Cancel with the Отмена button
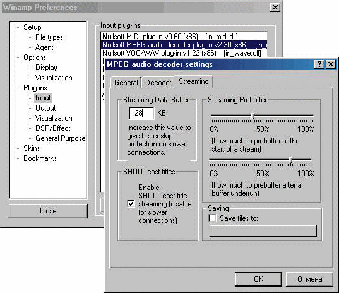339x293 pixels. pyautogui.click(x=309, y=279)
